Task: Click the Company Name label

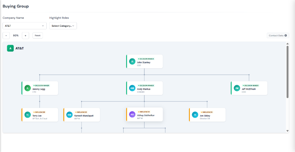Action: pos(13,18)
